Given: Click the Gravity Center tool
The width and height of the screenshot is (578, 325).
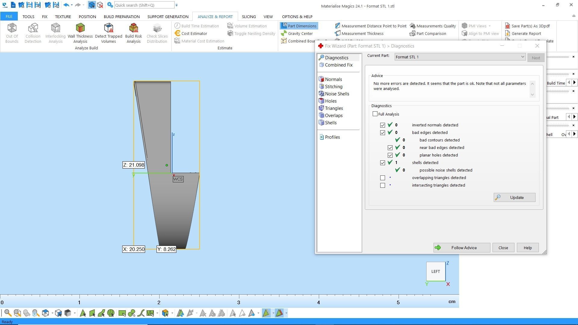Looking at the screenshot, I should (297, 33).
